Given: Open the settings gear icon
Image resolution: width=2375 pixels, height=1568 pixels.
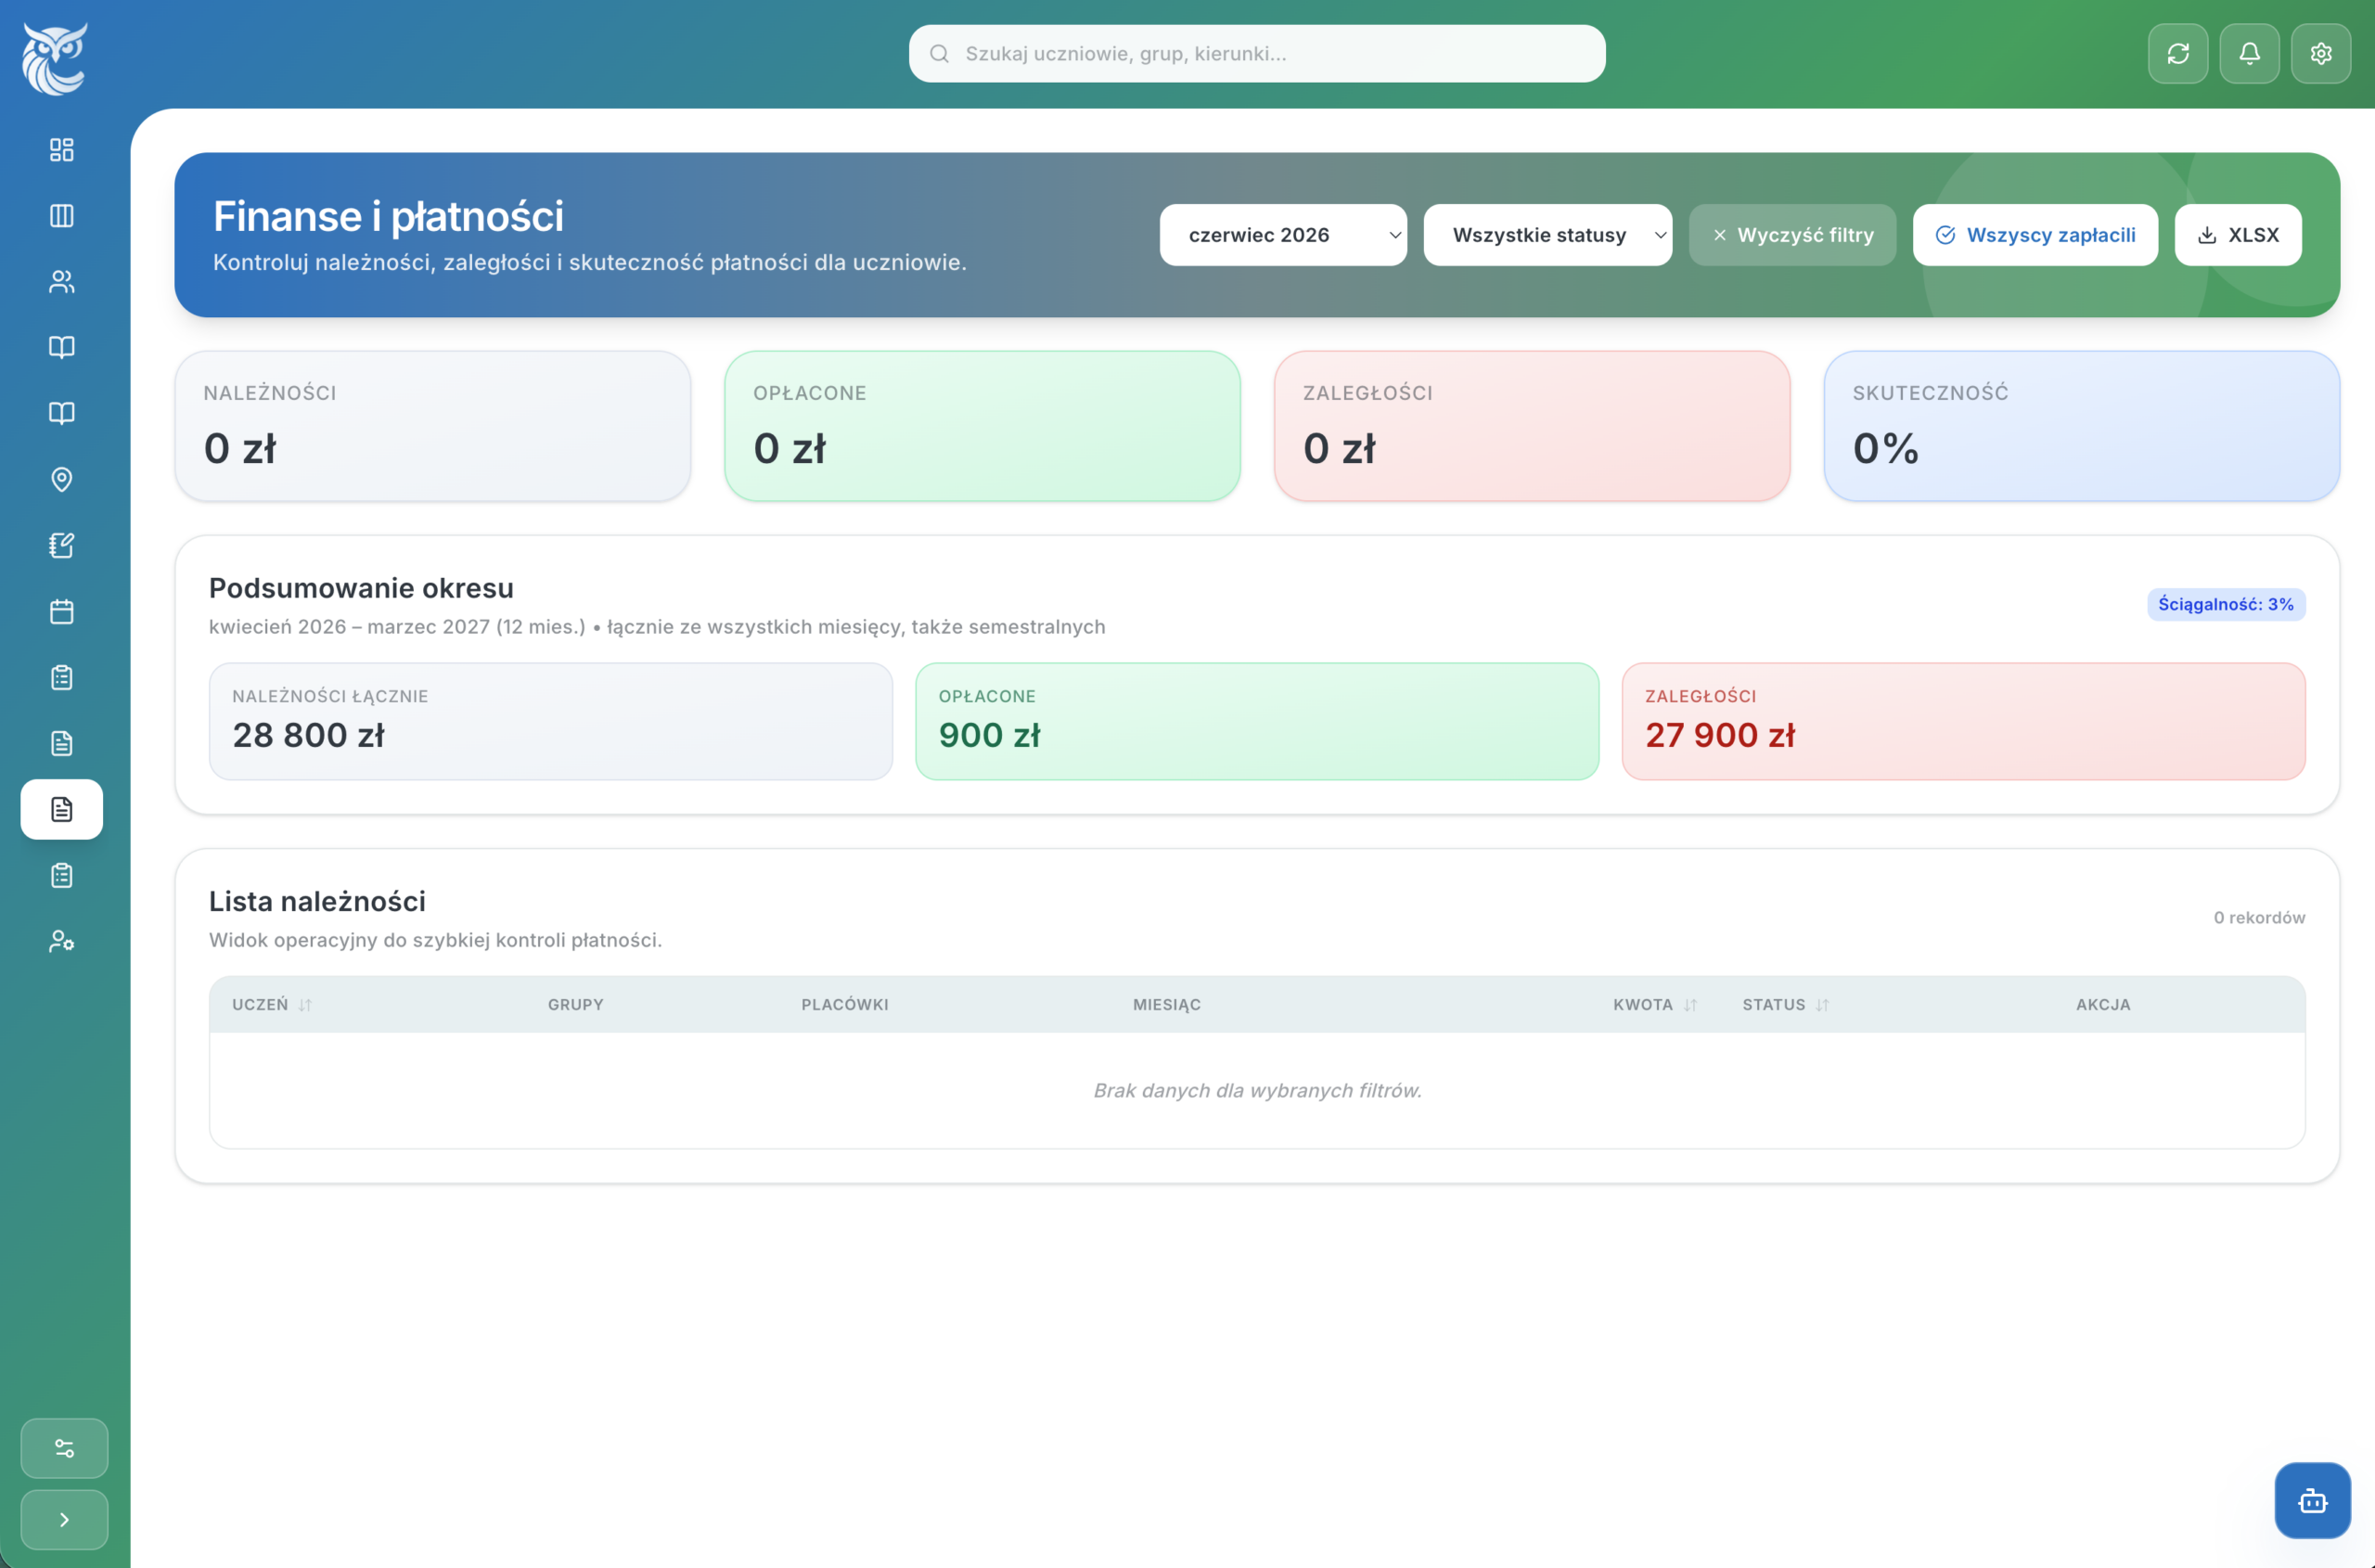Looking at the screenshot, I should [2321, 54].
